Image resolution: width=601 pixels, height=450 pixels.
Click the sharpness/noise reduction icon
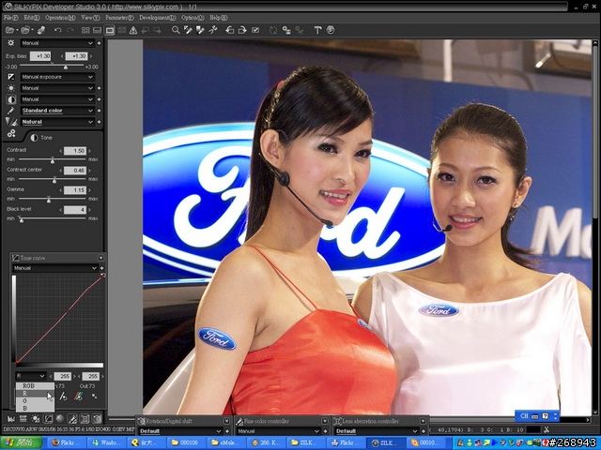click(11, 122)
